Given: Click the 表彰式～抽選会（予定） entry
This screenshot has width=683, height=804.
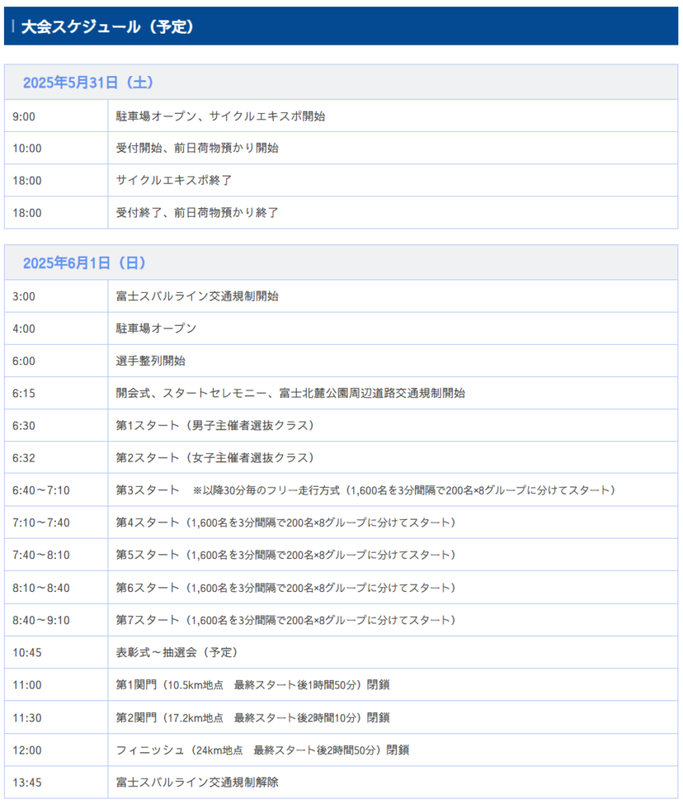Looking at the screenshot, I should tap(177, 652).
